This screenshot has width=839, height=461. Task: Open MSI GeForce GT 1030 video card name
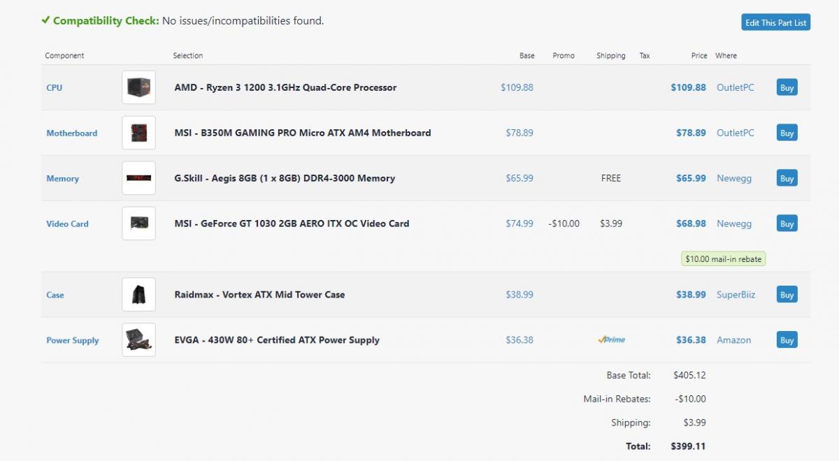tap(292, 224)
